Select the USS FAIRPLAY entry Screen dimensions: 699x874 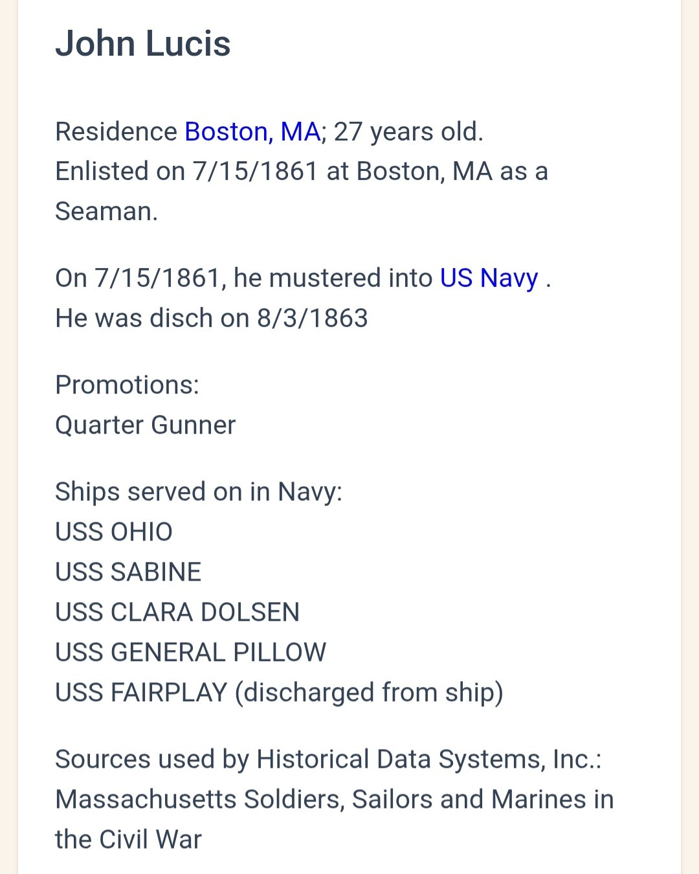click(141, 693)
